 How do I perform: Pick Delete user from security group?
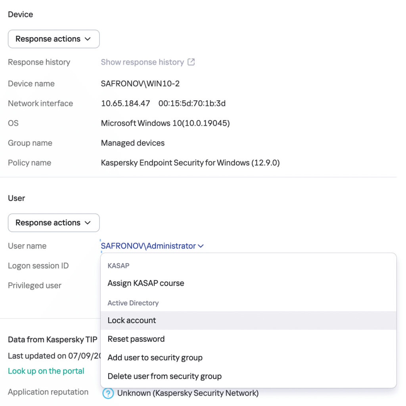[x=165, y=376]
